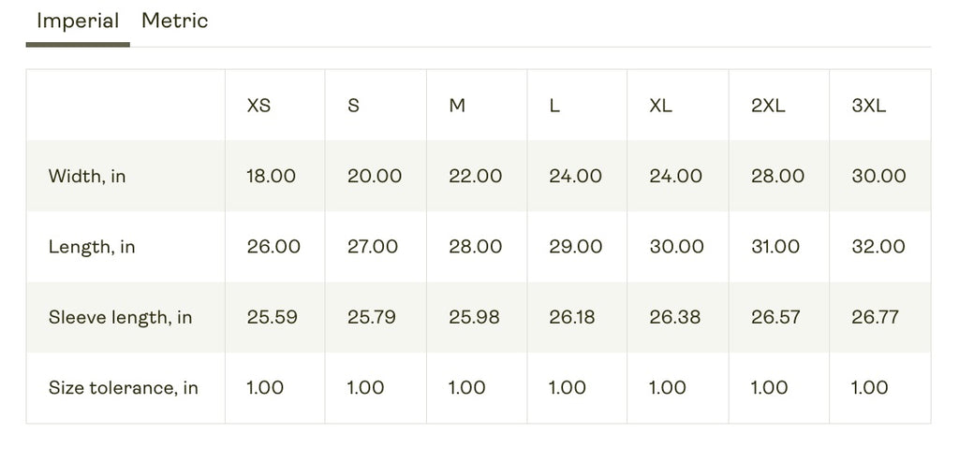Click the 2XL column header

point(768,106)
